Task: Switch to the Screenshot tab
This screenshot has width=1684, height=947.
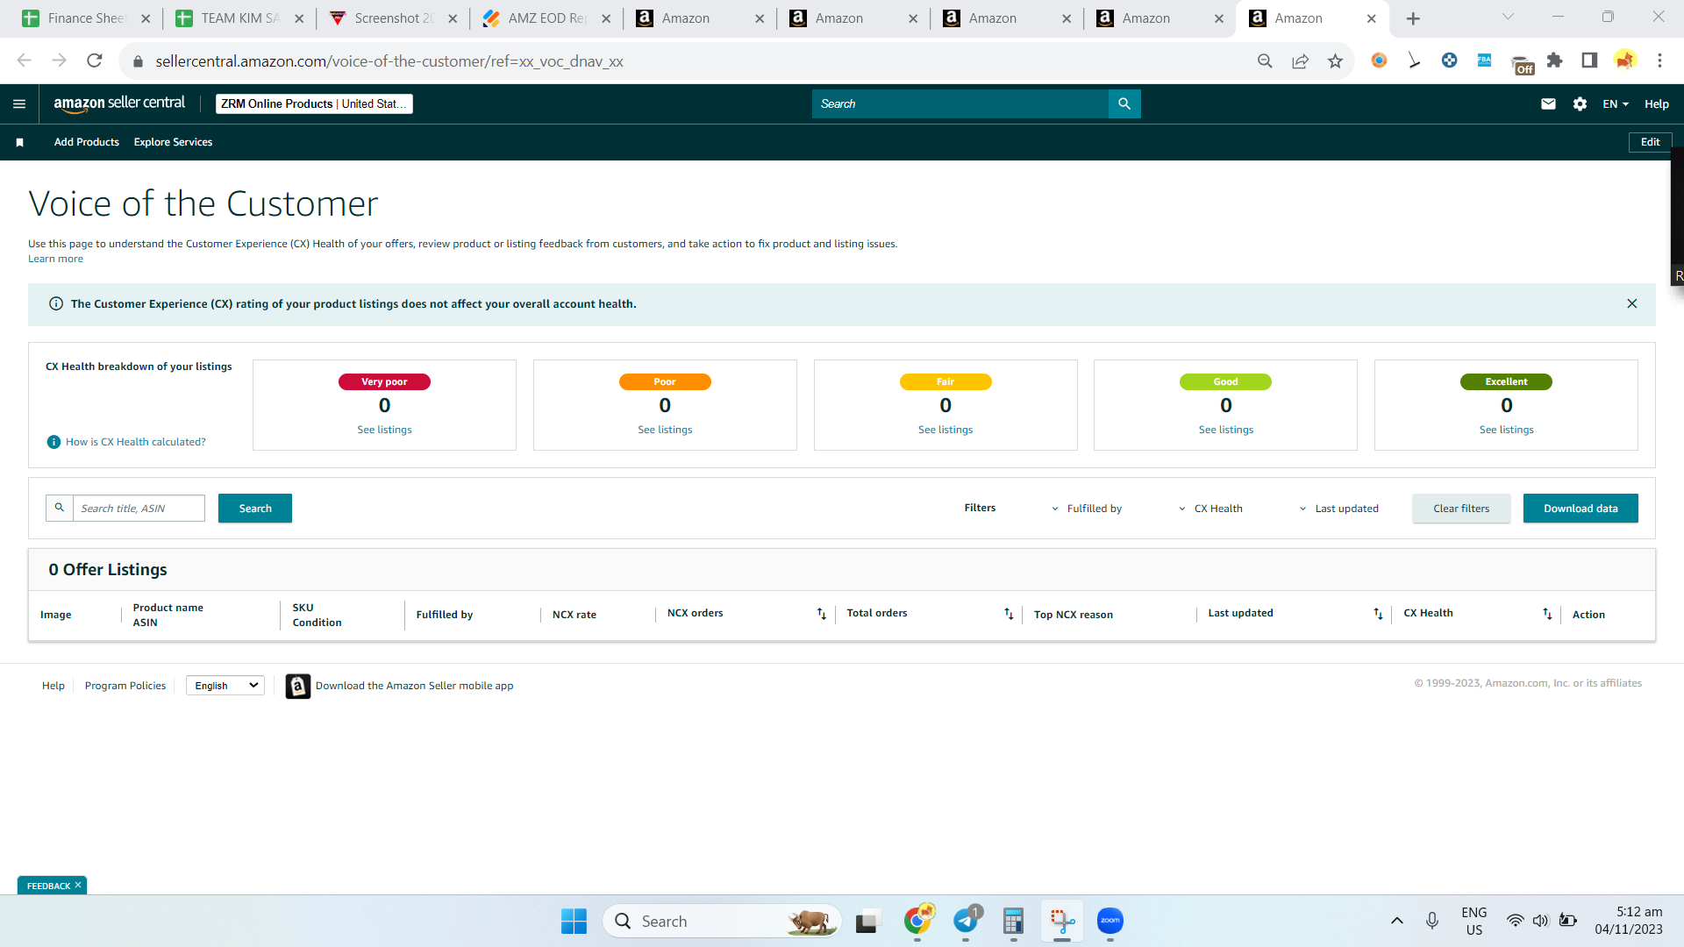Action: pos(393,18)
